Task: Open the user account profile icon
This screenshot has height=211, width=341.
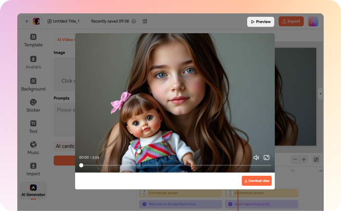Action: [x=313, y=21]
